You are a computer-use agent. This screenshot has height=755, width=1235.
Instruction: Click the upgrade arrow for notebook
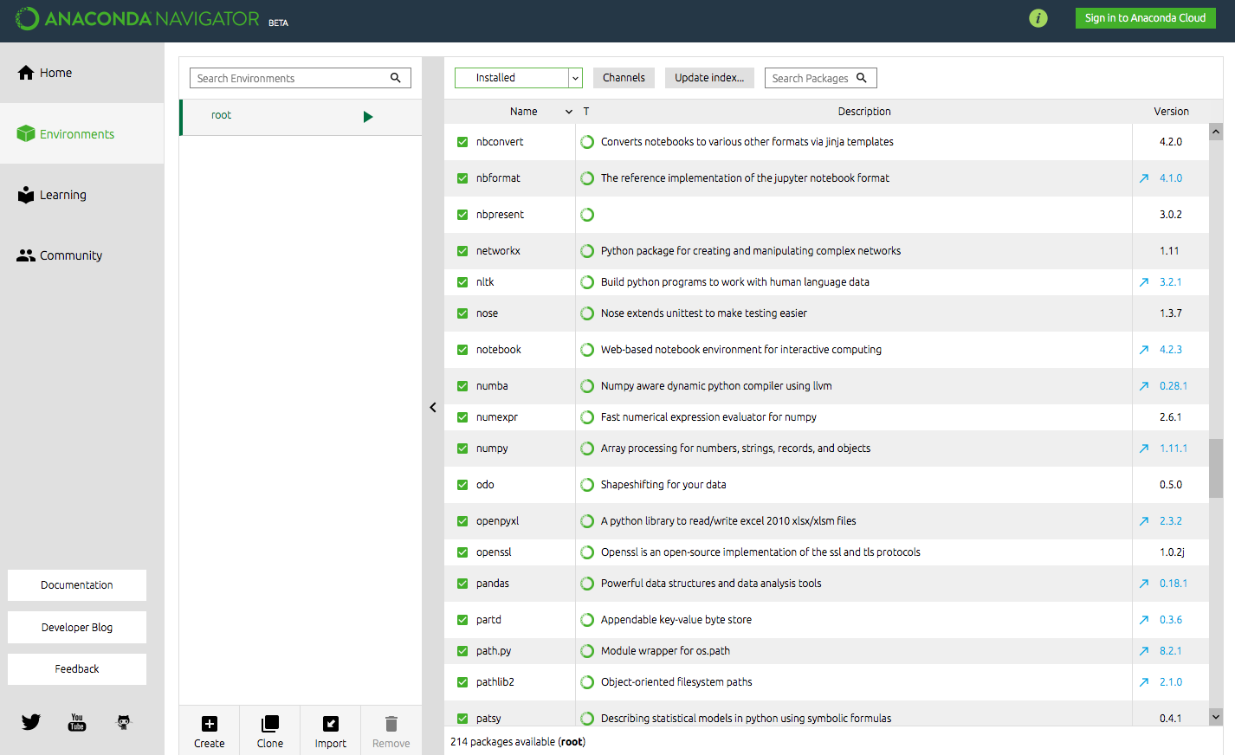click(1144, 350)
